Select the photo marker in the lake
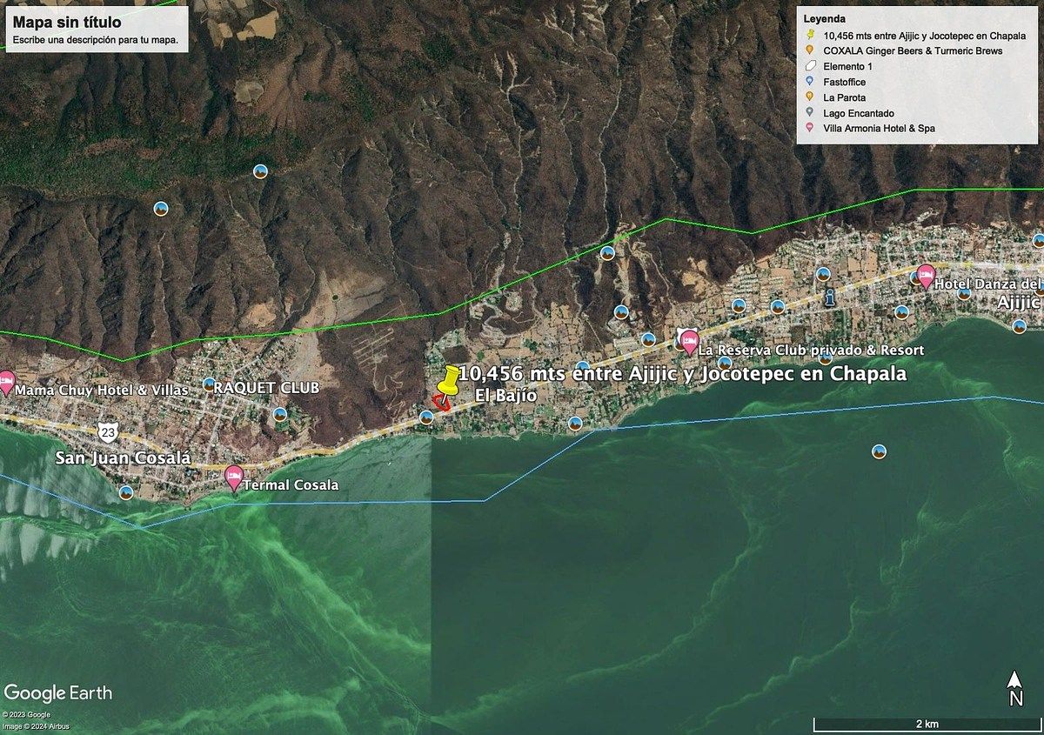Image resolution: width=1044 pixels, height=735 pixels. pyautogui.click(x=879, y=451)
